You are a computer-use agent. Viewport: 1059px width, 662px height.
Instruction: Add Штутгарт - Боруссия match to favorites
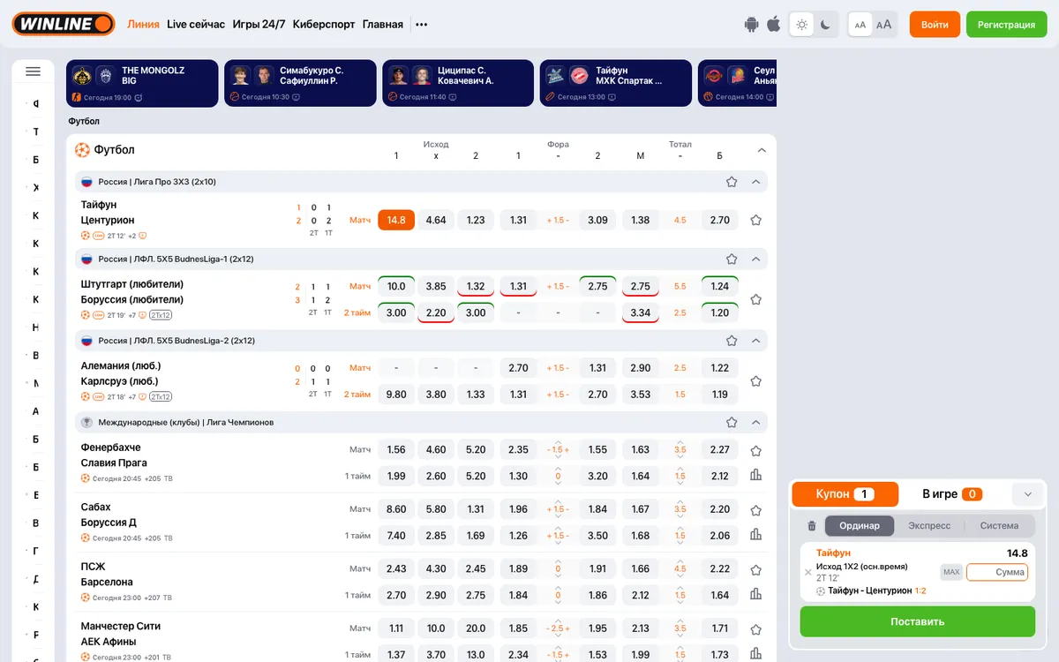(x=755, y=299)
